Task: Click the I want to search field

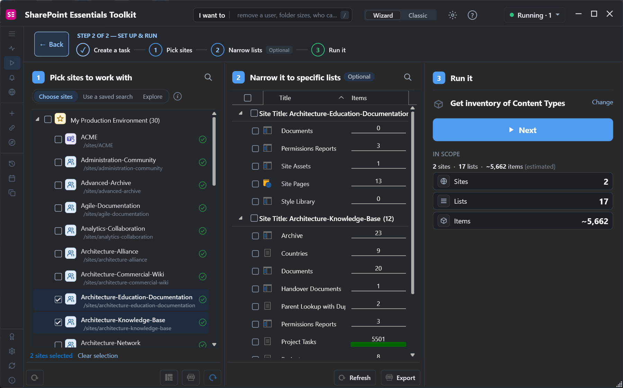Action: pyautogui.click(x=273, y=15)
